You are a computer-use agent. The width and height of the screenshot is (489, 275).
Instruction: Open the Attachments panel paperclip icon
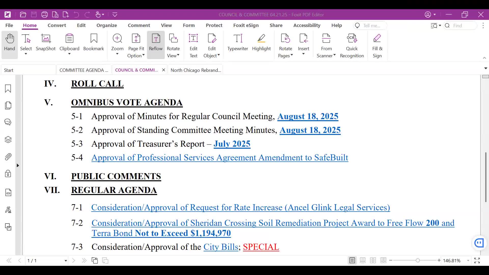8,157
